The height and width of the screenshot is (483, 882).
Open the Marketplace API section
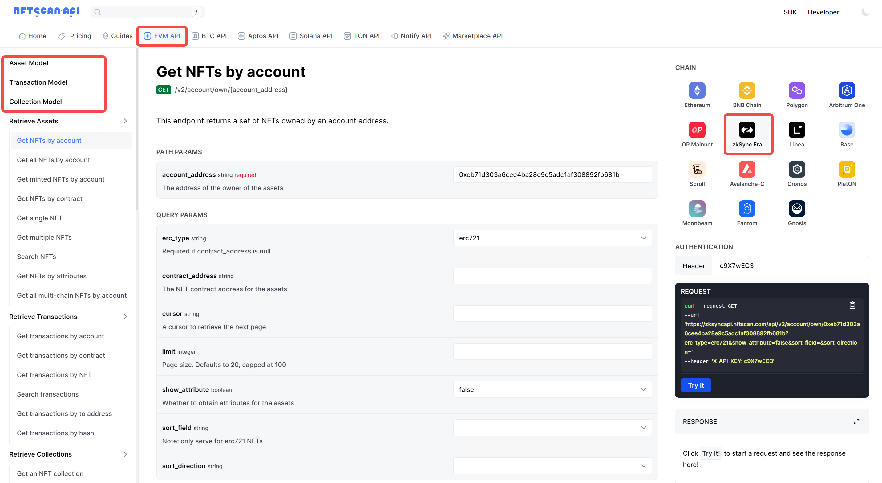point(472,36)
